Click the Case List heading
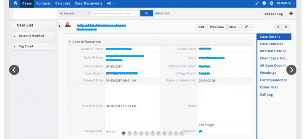 click(25, 25)
